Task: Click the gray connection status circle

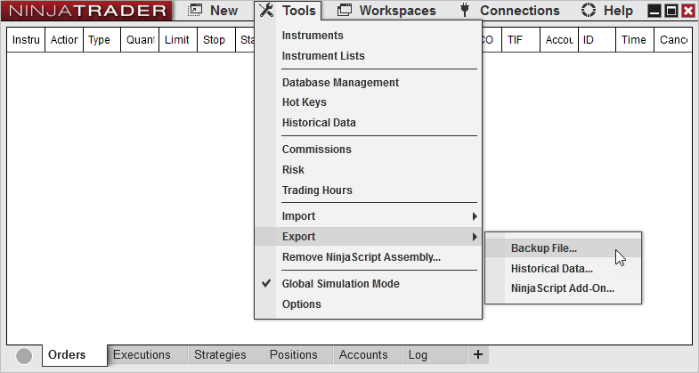Action: pyautogui.click(x=24, y=355)
